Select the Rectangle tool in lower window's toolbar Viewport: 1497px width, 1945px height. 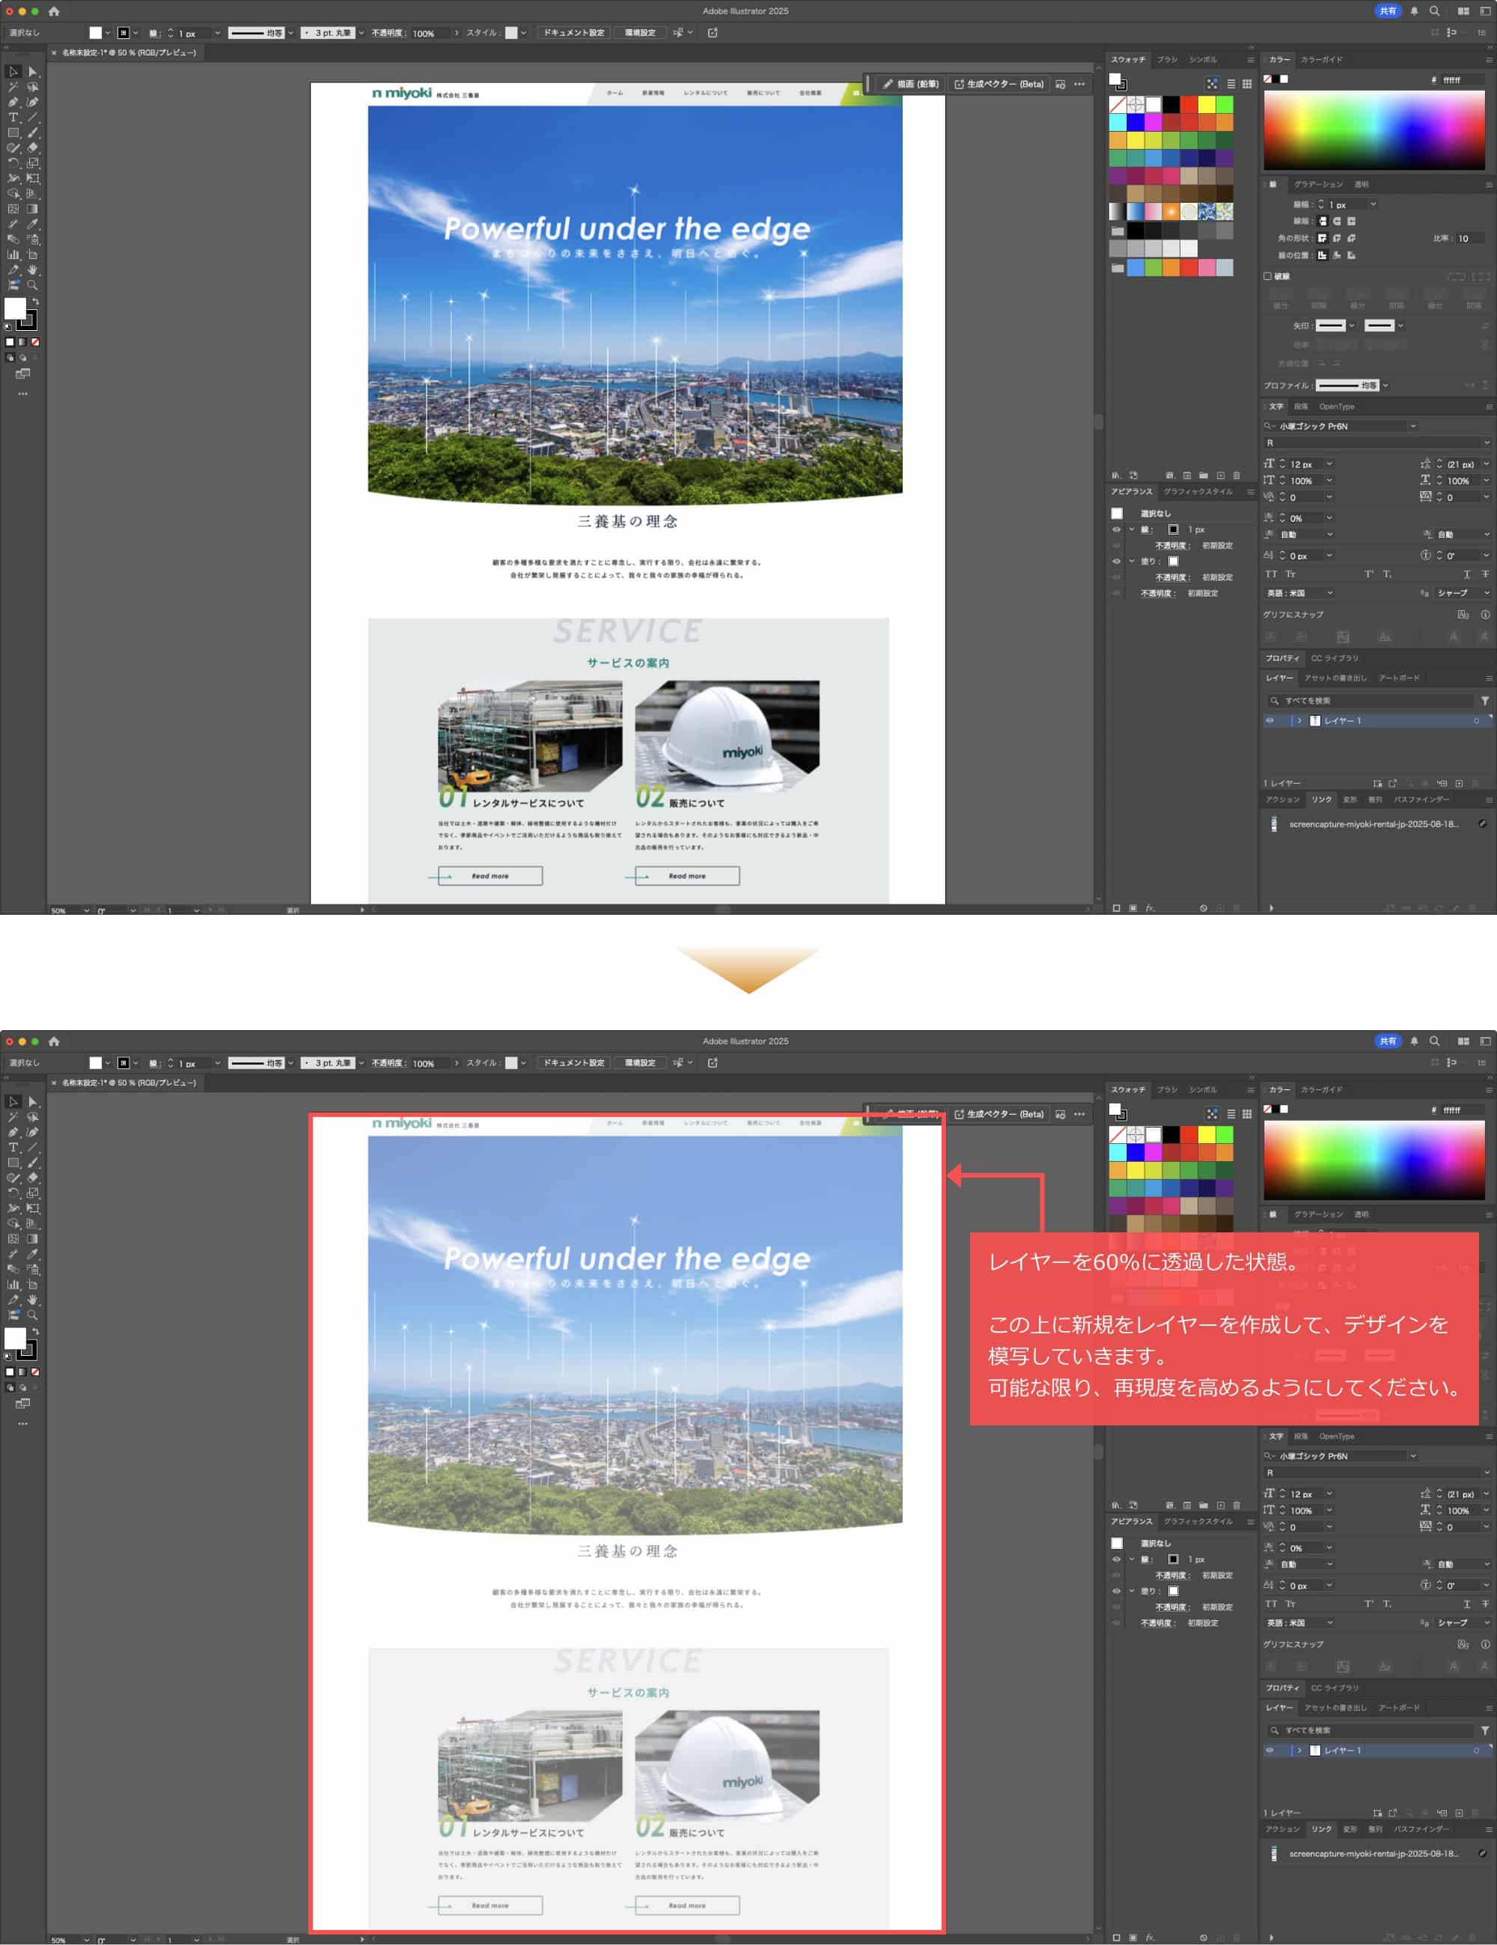(x=13, y=1163)
